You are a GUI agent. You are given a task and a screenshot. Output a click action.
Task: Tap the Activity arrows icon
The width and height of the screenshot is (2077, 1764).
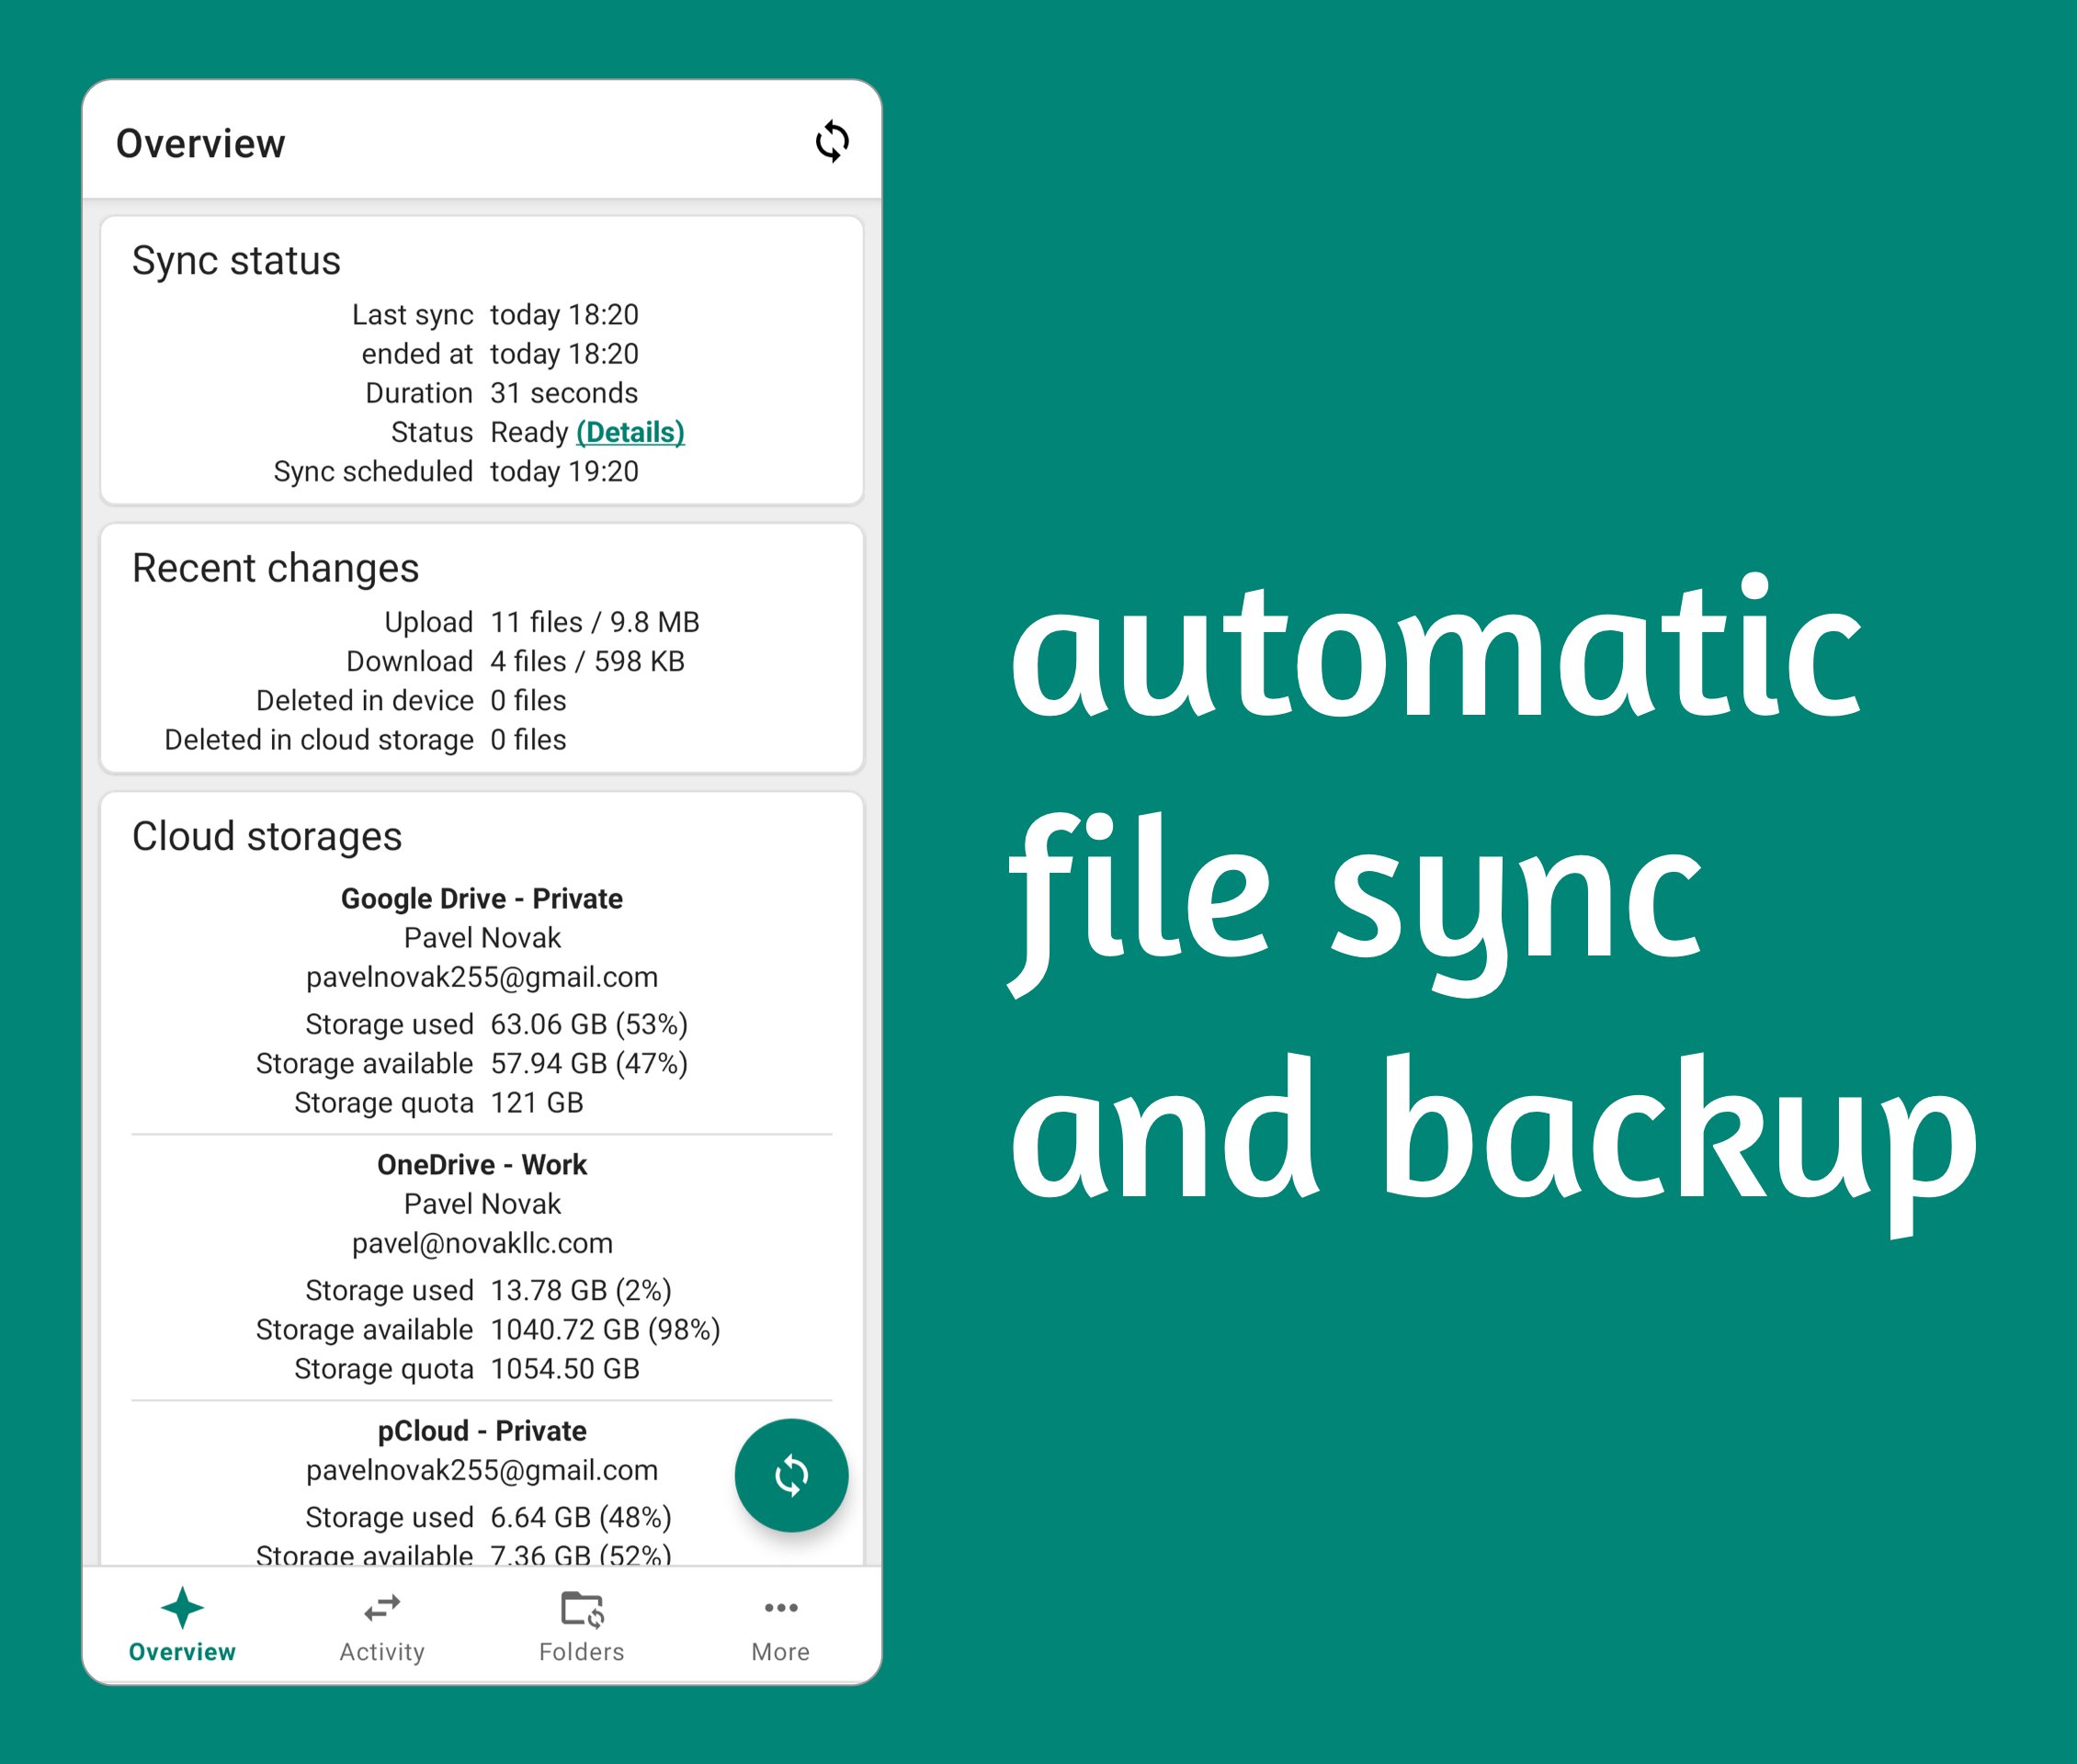(381, 1608)
